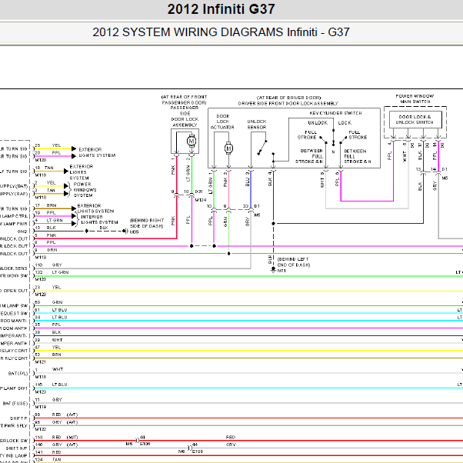Click "POWER WINDOWS SYSTEM" reference label
Screen dimensions: 463x463
[x=85, y=189]
